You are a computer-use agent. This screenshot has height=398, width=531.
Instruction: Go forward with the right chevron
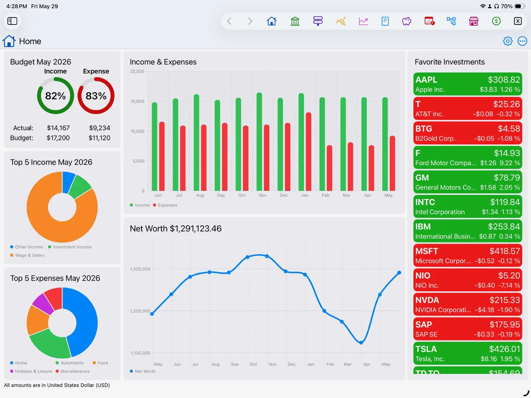pos(250,21)
